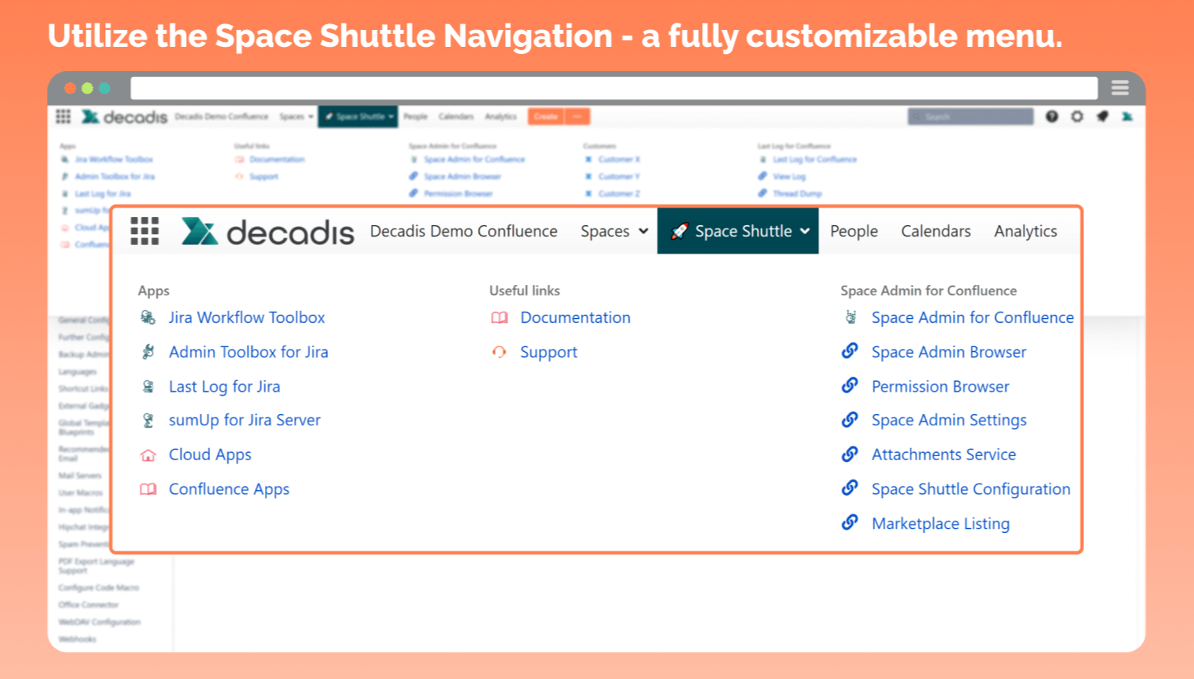Click the icon beside Jira Workflow Toolbox in the enlarged menu
The width and height of the screenshot is (1194, 679).
pos(148,318)
